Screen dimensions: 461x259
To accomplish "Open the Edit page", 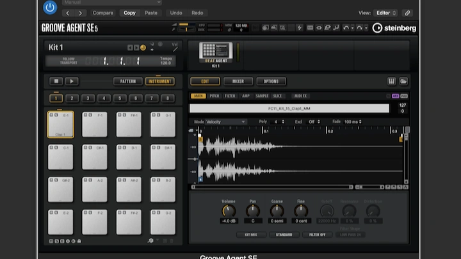I will click(205, 81).
